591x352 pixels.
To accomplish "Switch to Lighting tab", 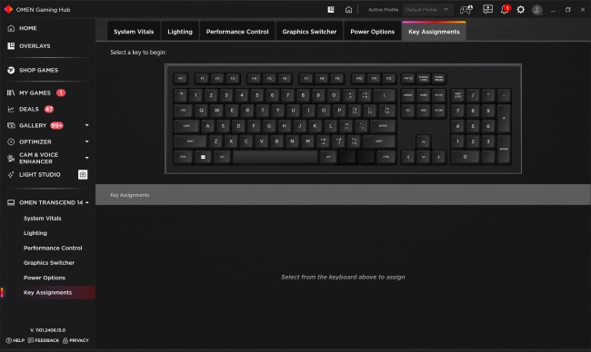I will [x=180, y=32].
